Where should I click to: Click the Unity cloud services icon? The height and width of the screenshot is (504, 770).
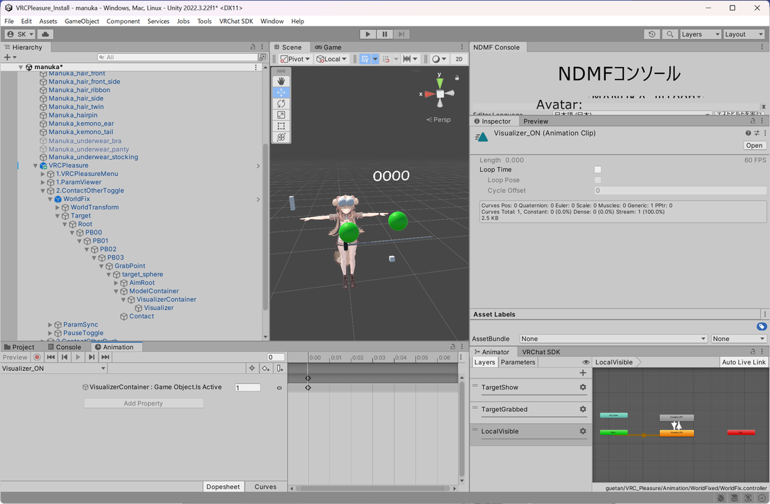click(x=45, y=34)
